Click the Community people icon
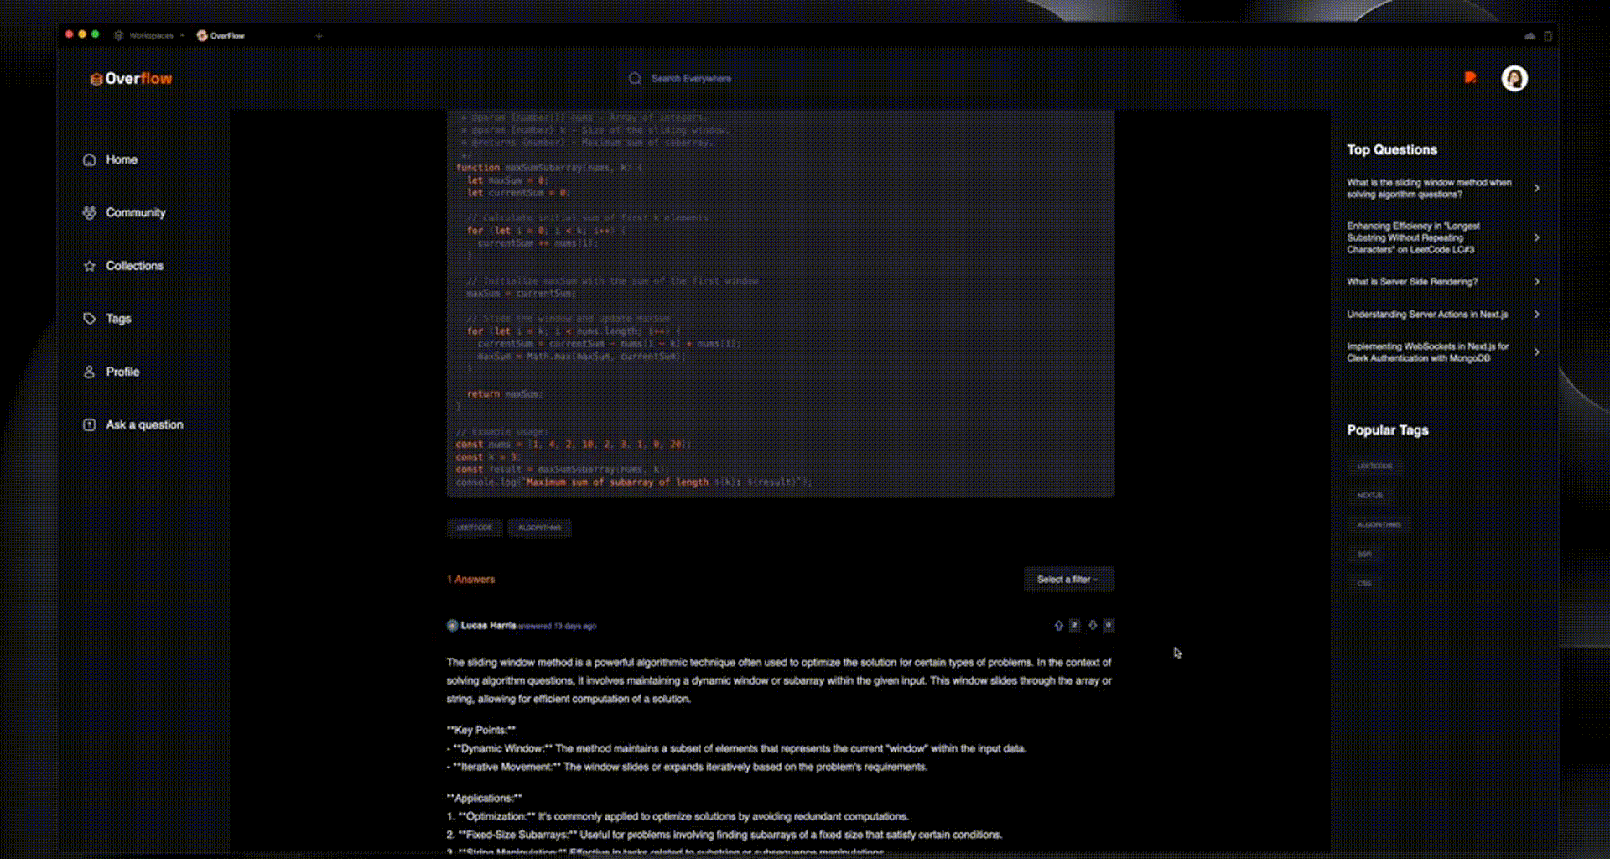1610x859 pixels. pos(90,212)
